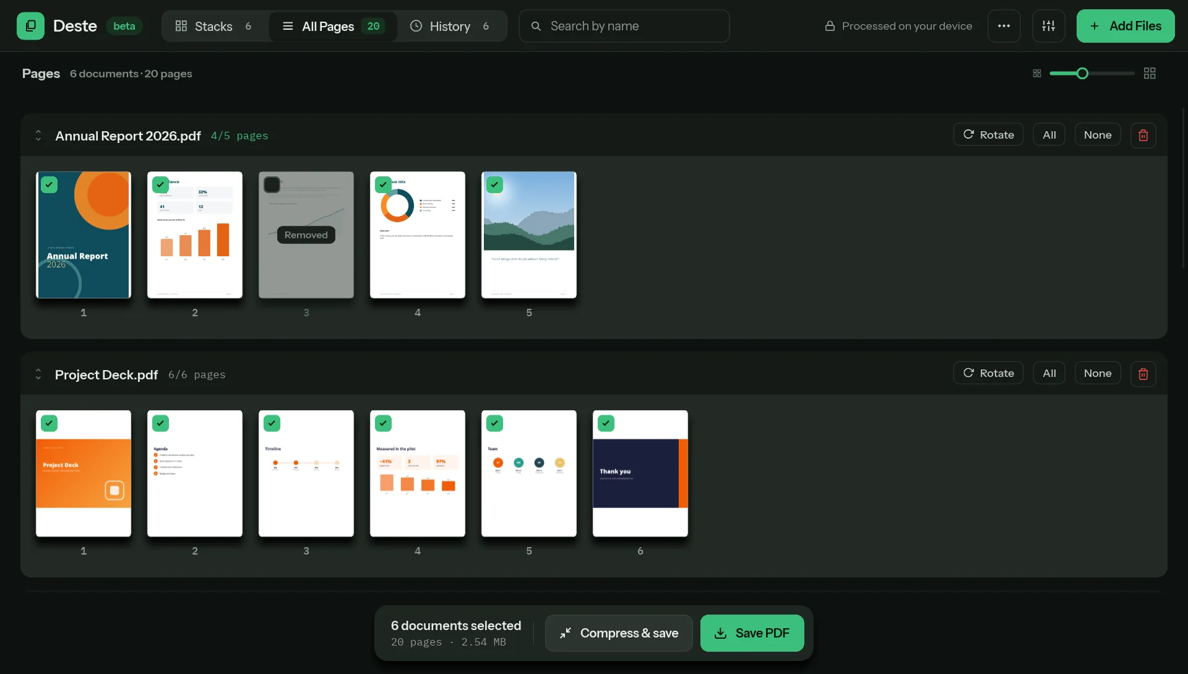This screenshot has height=674, width=1188.
Task: Rotate pages of Annual Report 2026.pdf
Action: [988, 135]
